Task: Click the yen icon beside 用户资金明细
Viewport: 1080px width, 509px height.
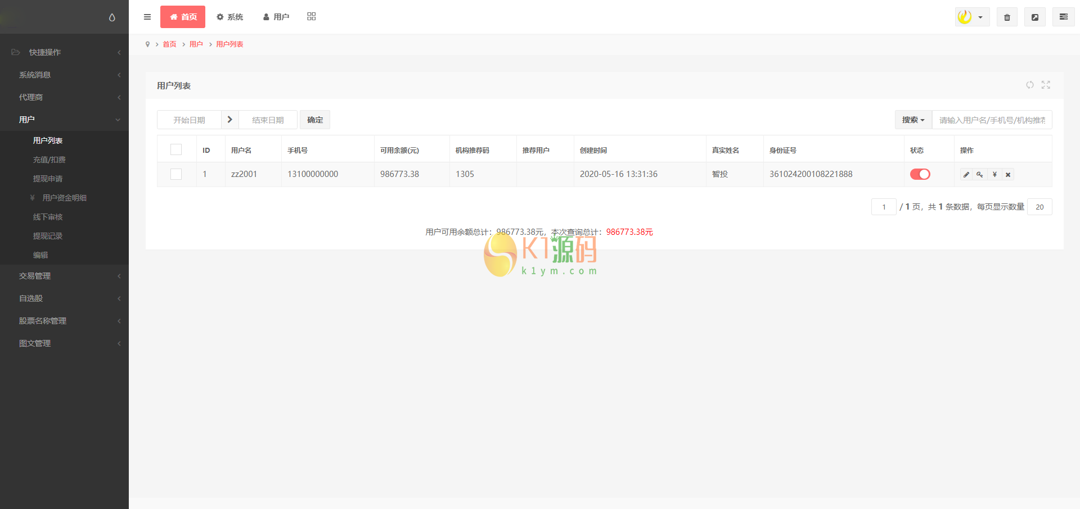Action: [33, 198]
